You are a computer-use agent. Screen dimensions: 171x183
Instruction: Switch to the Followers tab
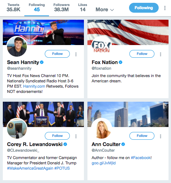[61, 8]
